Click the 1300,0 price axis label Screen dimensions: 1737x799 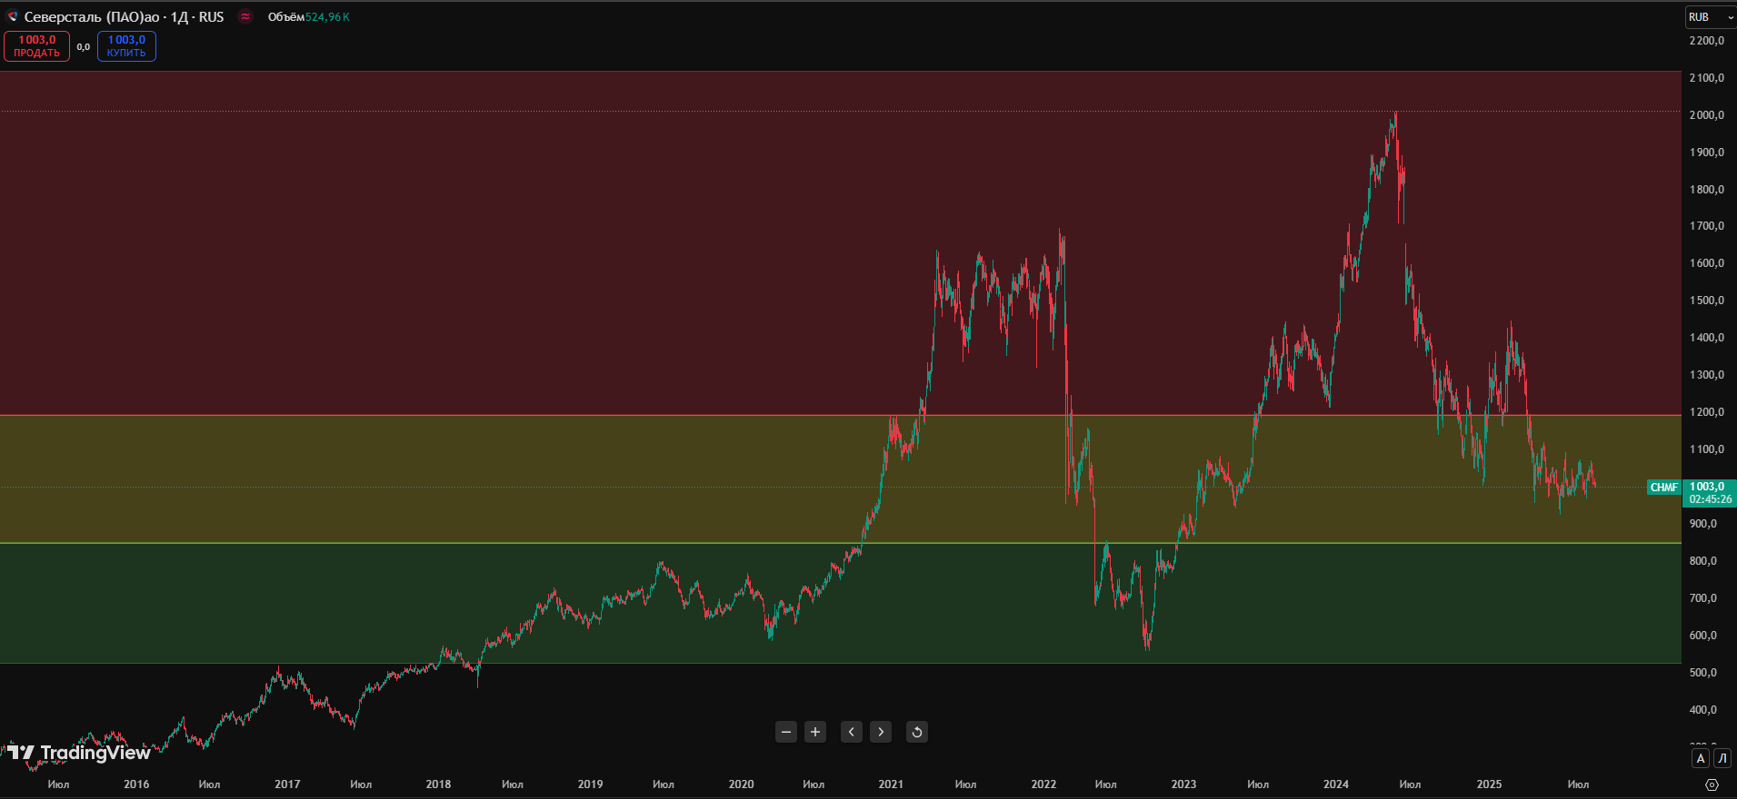(x=1706, y=375)
